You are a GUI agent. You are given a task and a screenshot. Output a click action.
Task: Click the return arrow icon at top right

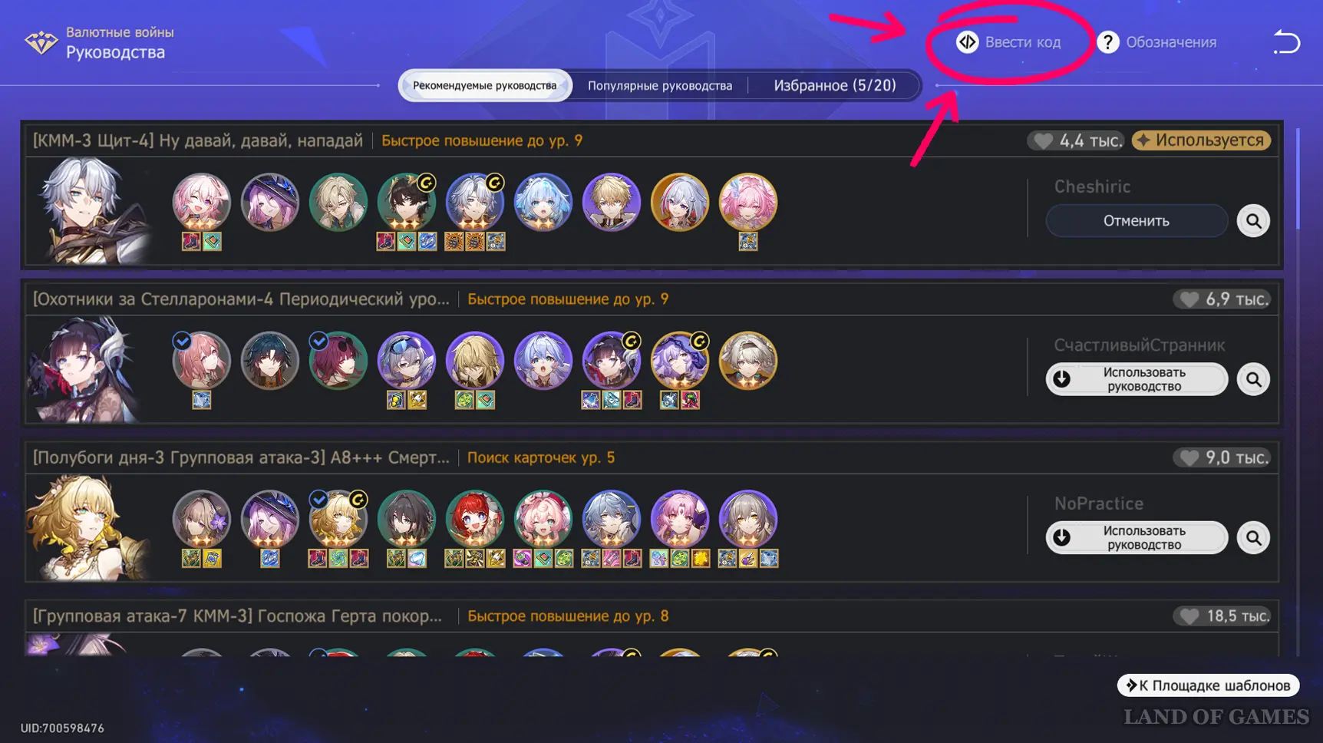[1286, 41]
